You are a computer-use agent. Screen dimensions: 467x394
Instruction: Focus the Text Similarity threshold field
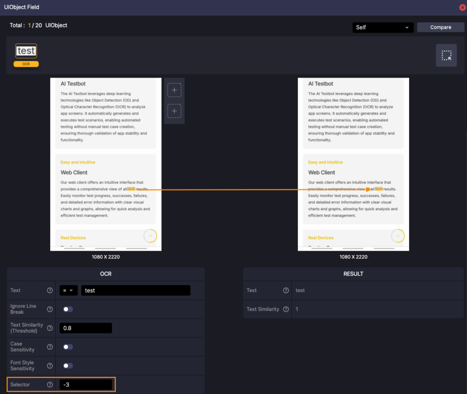(85, 328)
